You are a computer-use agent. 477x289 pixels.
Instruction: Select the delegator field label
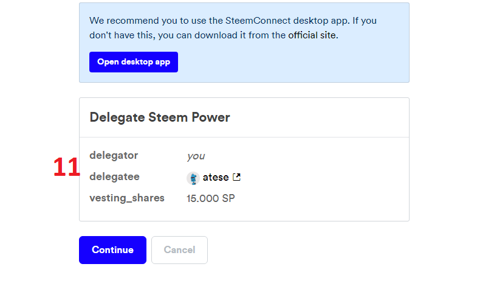(x=114, y=155)
